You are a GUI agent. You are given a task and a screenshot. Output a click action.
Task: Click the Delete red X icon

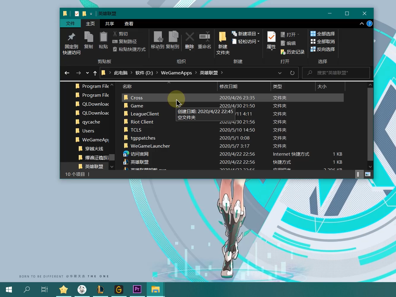click(x=190, y=37)
